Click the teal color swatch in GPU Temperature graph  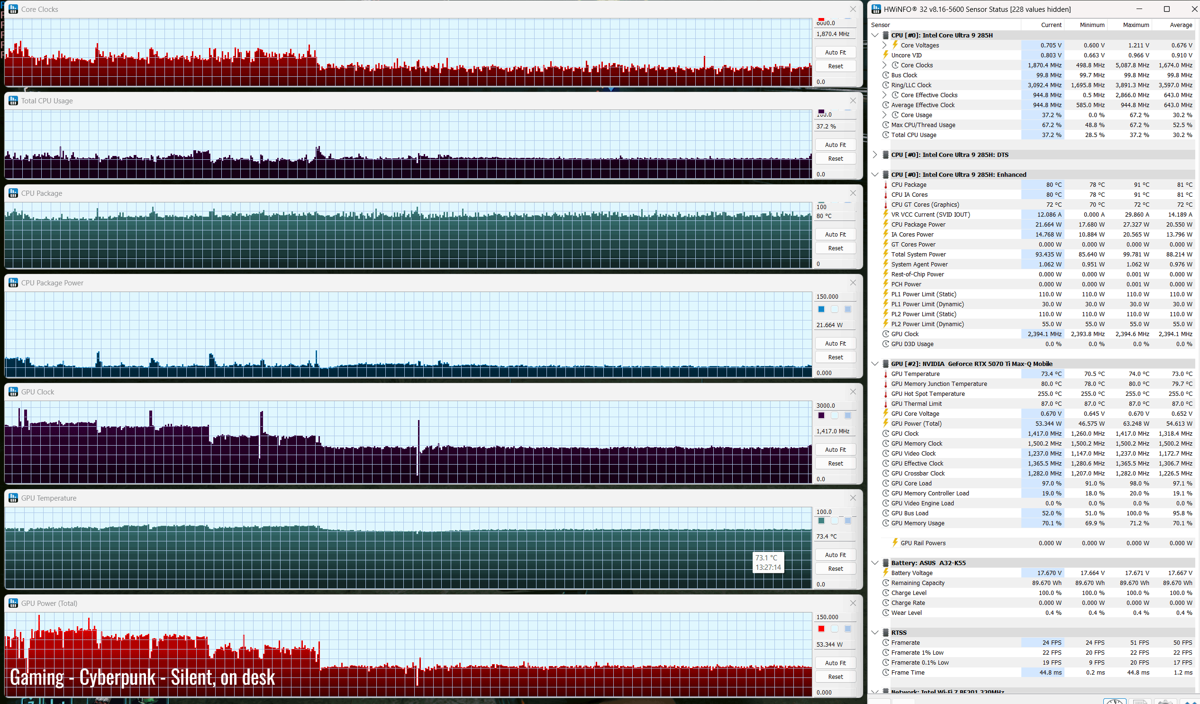click(x=821, y=521)
